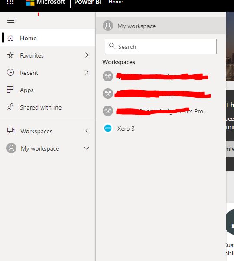This screenshot has height=261, width=234.
Task: Collapse the Workspaces flyout chevron
Action: [x=87, y=131]
